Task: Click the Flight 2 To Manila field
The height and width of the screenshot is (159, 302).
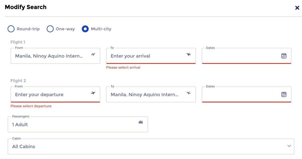Action: pos(151,94)
